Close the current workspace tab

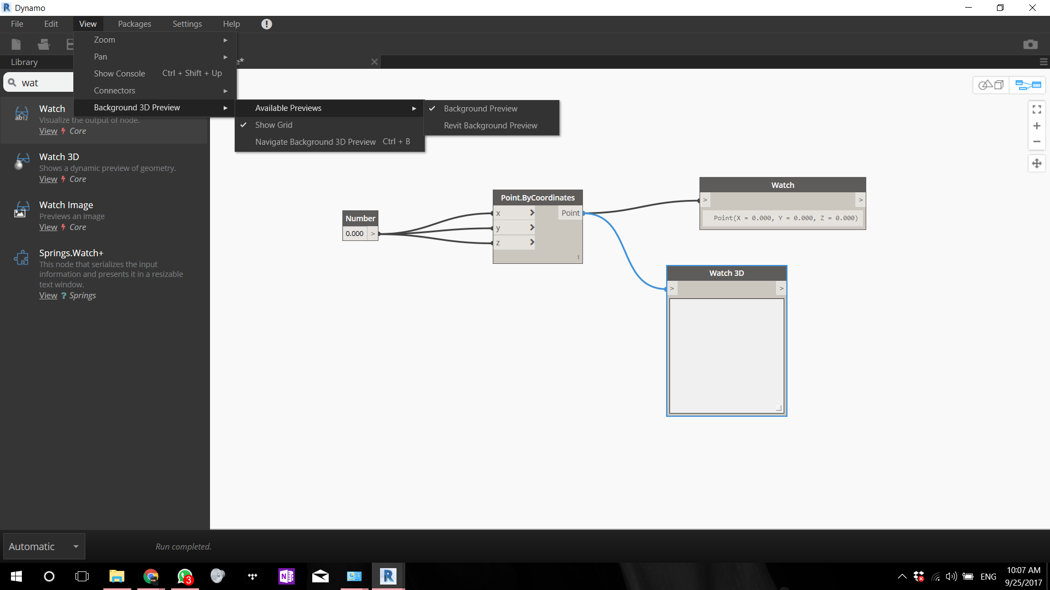point(375,62)
